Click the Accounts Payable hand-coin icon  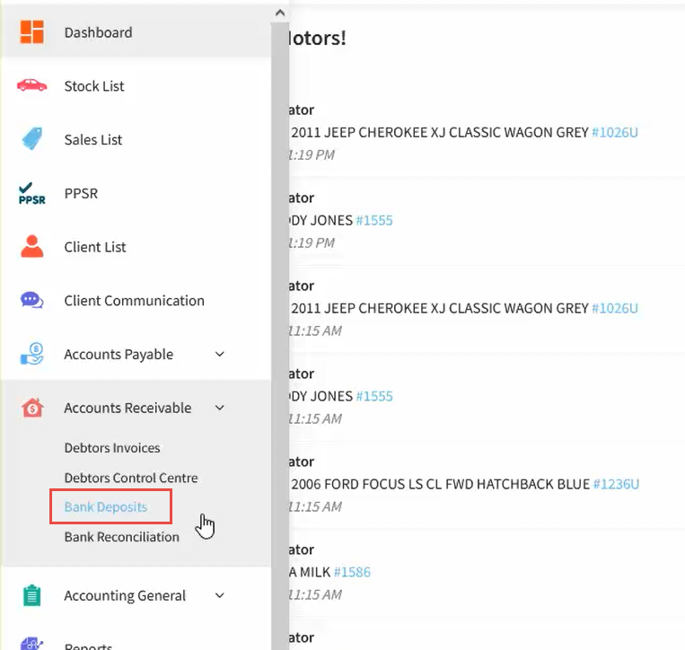[31, 354]
